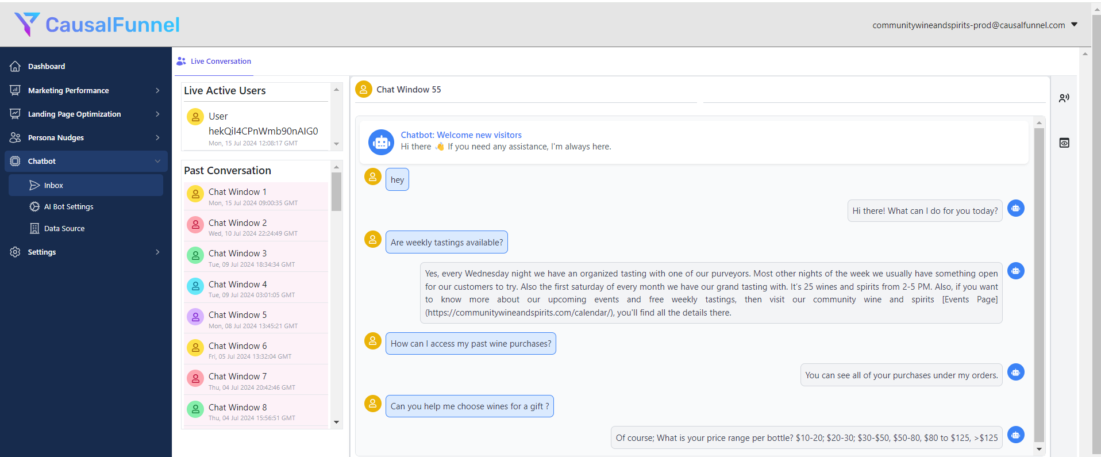Viewport: 1101px width, 457px height.
Task: Click 'Are weekly tastings available?' message
Action: [446, 242]
